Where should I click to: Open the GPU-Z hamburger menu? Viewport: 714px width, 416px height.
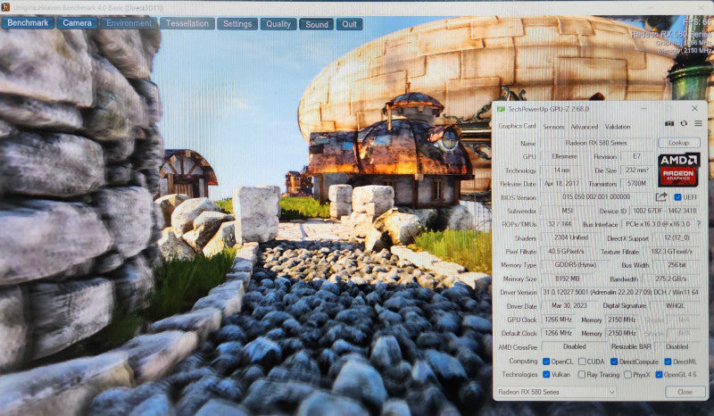coord(698,123)
